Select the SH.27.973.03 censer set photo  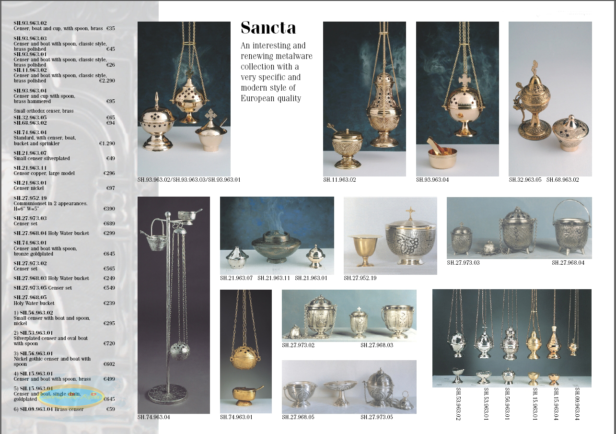click(519, 228)
